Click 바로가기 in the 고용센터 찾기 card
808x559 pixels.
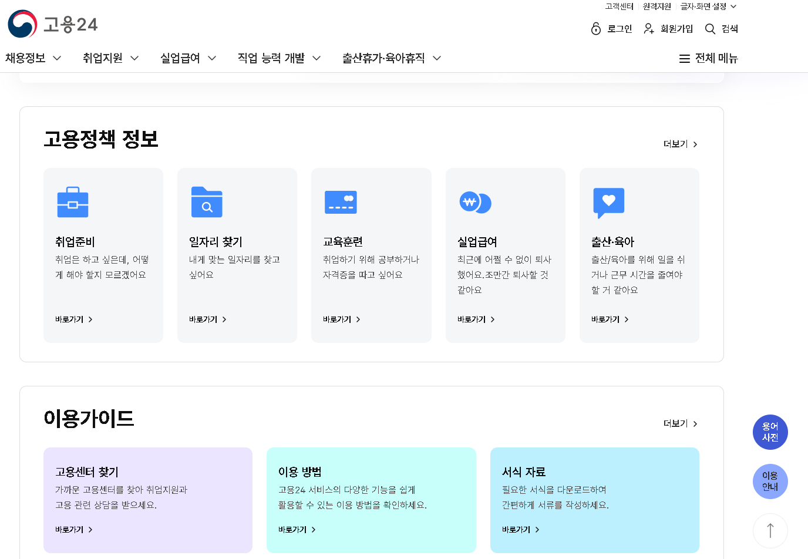click(x=74, y=530)
